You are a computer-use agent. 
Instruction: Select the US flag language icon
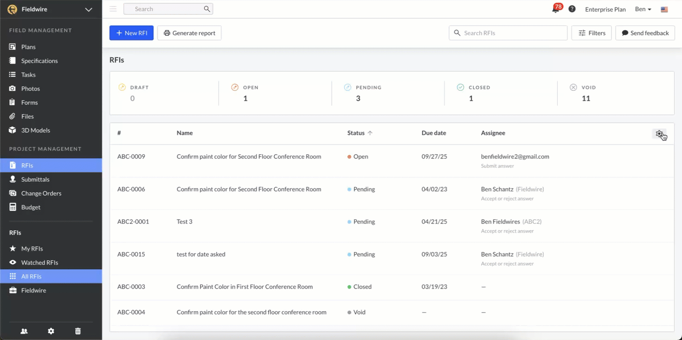pyautogui.click(x=664, y=9)
